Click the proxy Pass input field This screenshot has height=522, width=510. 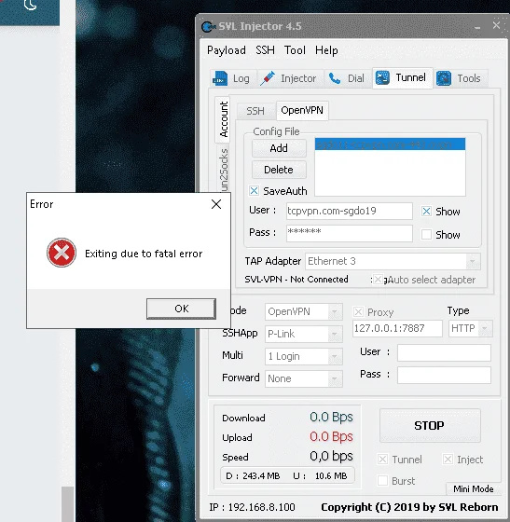(444, 375)
